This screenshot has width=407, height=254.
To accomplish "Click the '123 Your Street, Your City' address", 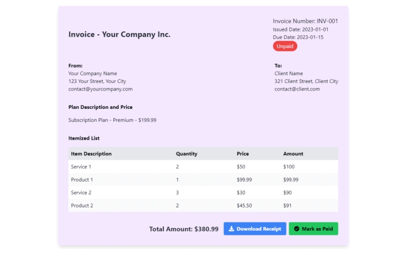I will coord(97,81).
